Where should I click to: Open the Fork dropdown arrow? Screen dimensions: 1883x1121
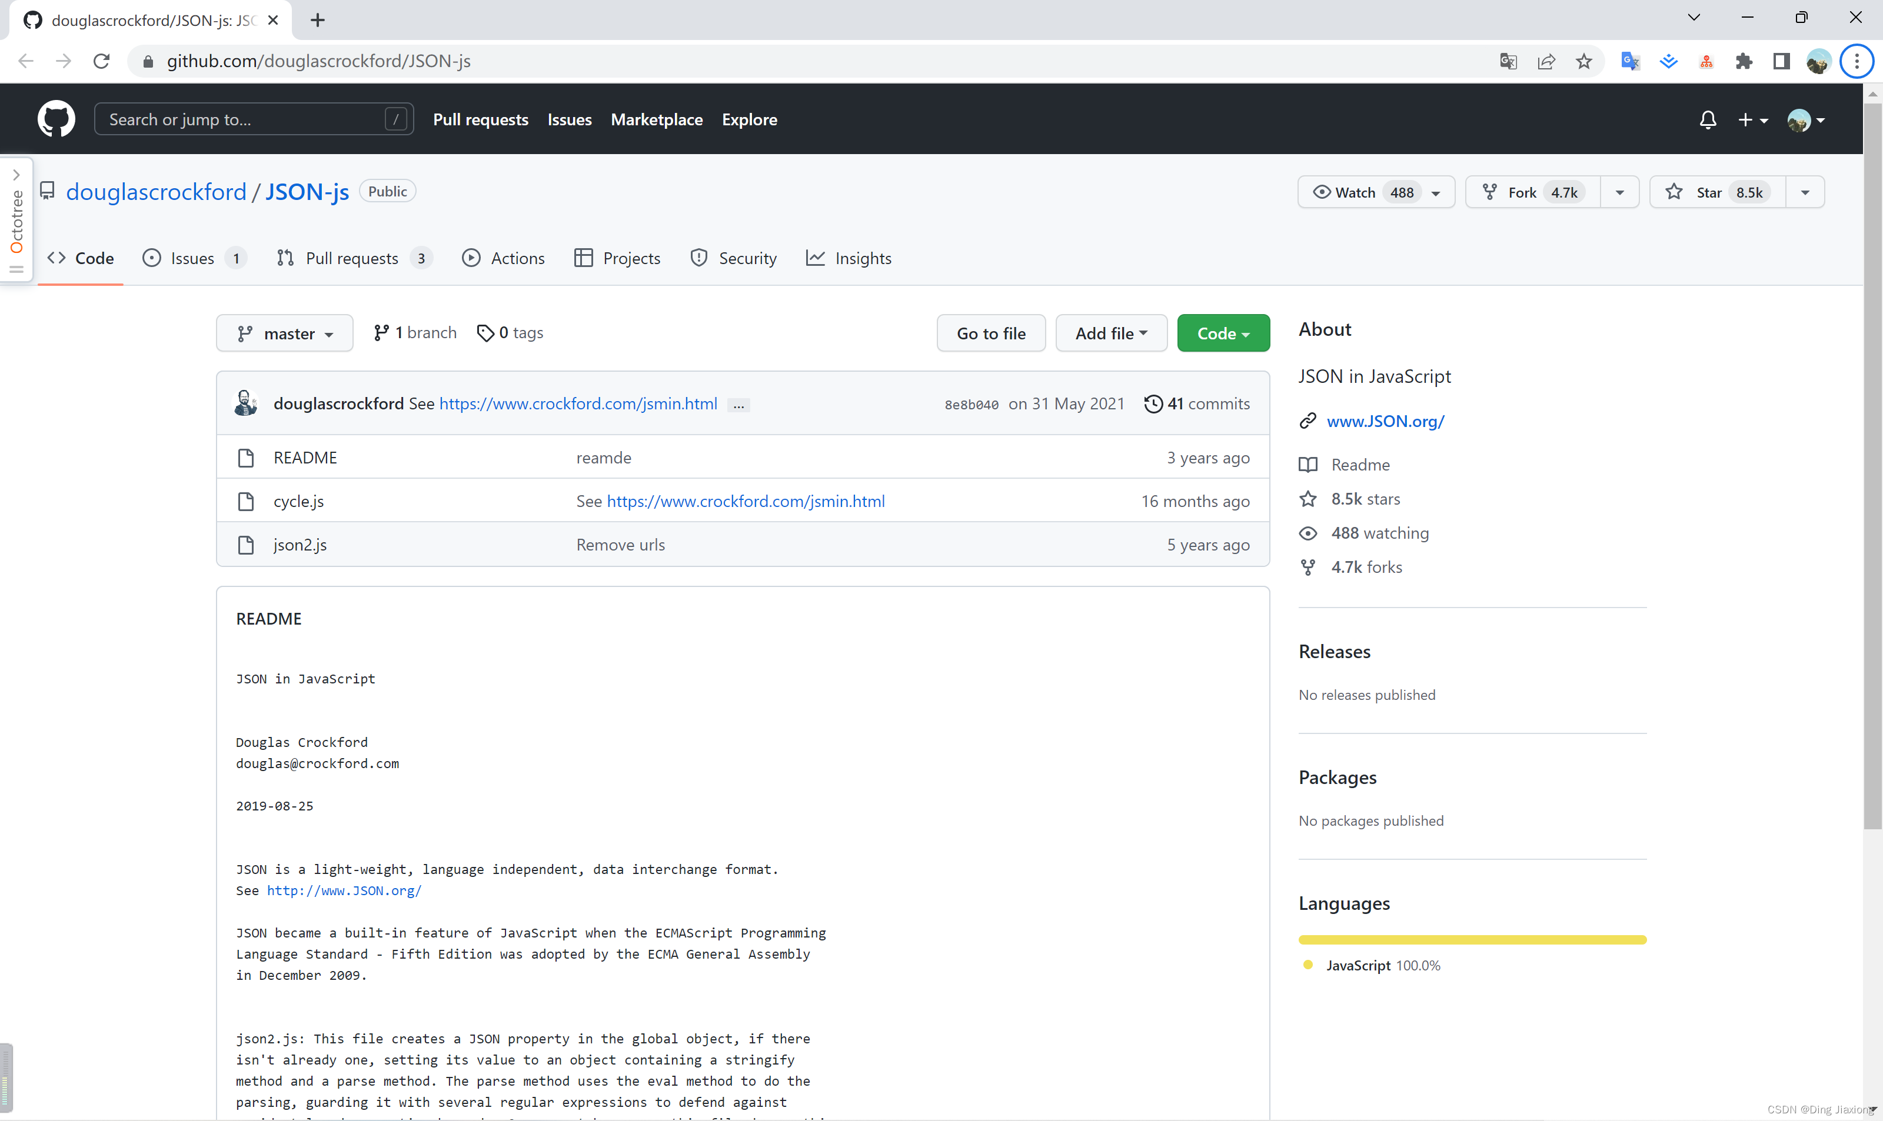tap(1619, 192)
